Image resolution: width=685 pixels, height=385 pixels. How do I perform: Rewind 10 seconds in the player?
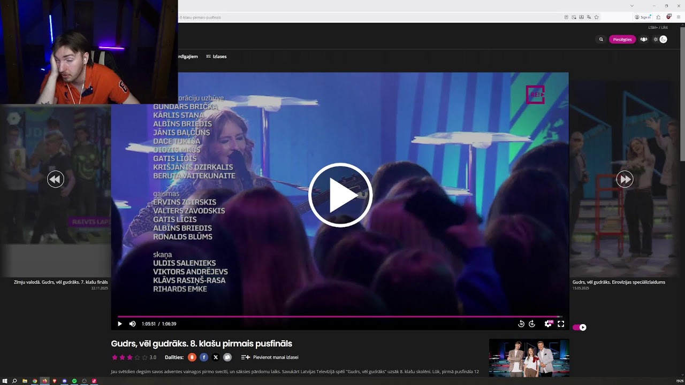point(521,324)
